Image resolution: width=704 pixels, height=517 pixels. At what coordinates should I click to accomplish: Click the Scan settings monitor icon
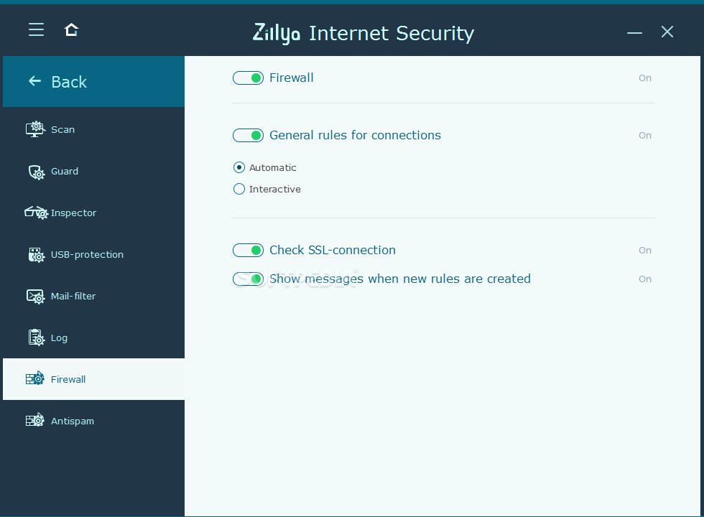[35, 129]
